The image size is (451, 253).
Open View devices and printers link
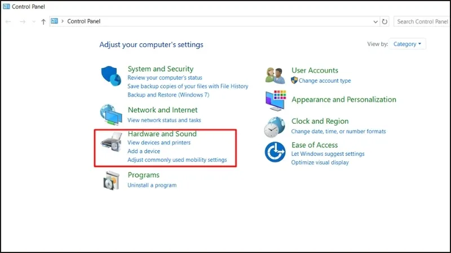(x=159, y=143)
